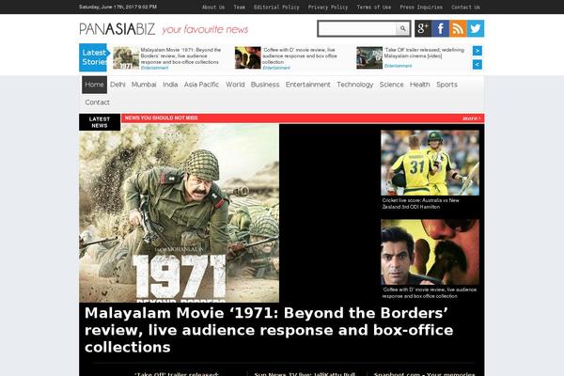
Task: Go to Health section
Action: coord(420,85)
